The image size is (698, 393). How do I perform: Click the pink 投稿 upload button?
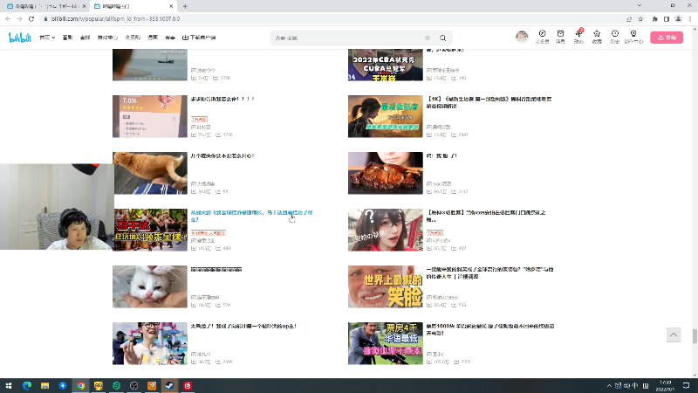667,38
